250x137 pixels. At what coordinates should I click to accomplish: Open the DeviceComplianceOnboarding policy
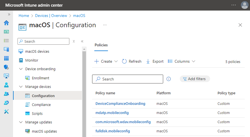coord(120,104)
